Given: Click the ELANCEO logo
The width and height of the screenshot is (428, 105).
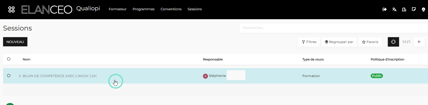Looking at the screenshot, I should (x=47, y=9).
